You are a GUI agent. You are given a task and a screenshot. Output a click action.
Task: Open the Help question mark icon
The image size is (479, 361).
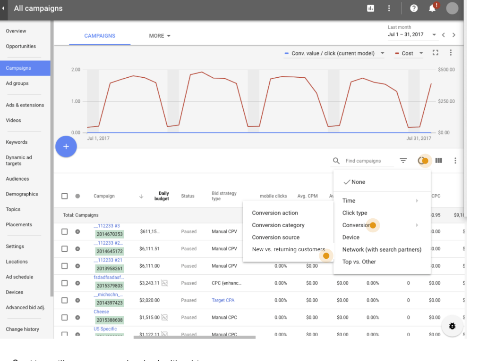(x=414, y=8)
